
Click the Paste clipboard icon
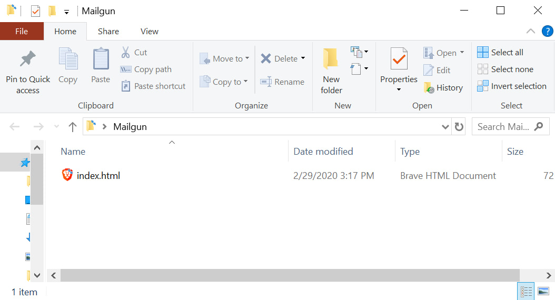(x=101, y=59)
